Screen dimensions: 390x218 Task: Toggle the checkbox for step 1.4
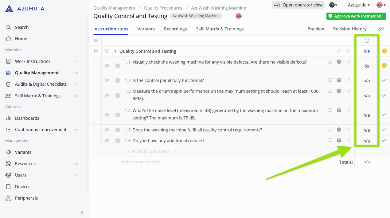(118, 115)
